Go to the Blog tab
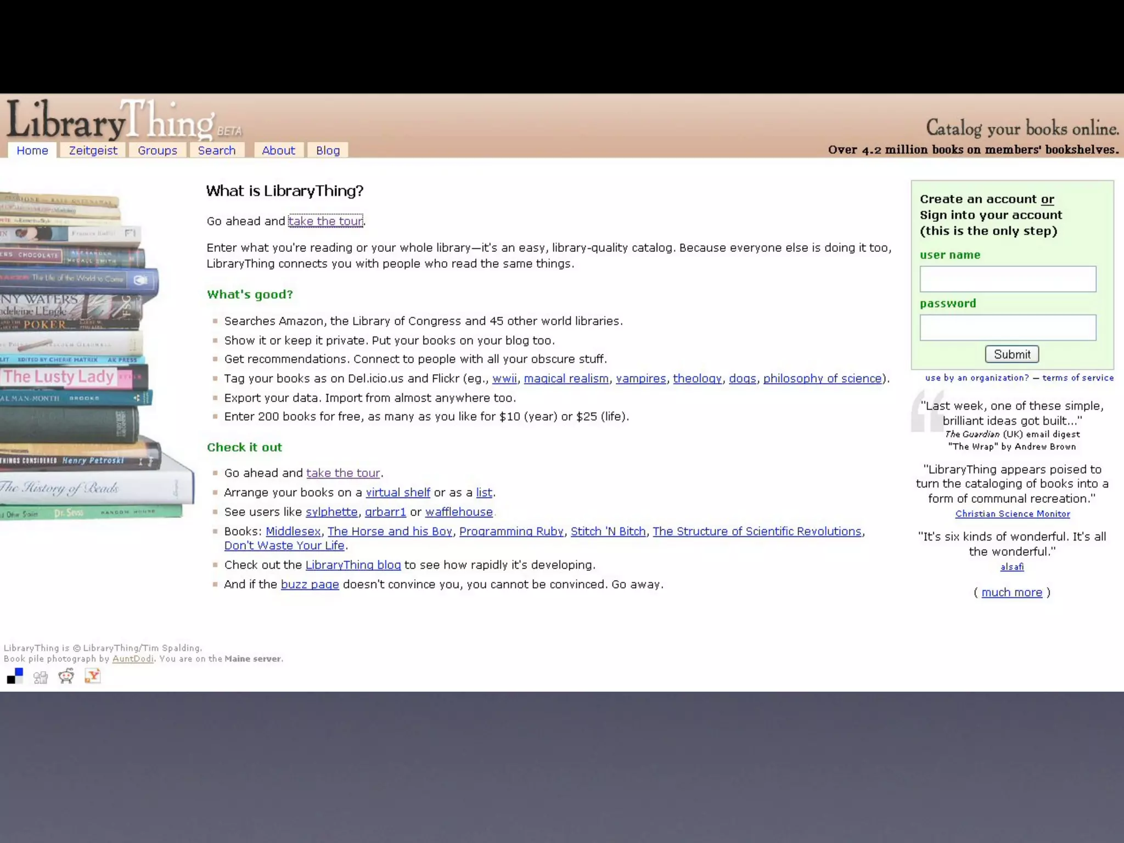Viewport: 1124px width, 843px height. 328,150
